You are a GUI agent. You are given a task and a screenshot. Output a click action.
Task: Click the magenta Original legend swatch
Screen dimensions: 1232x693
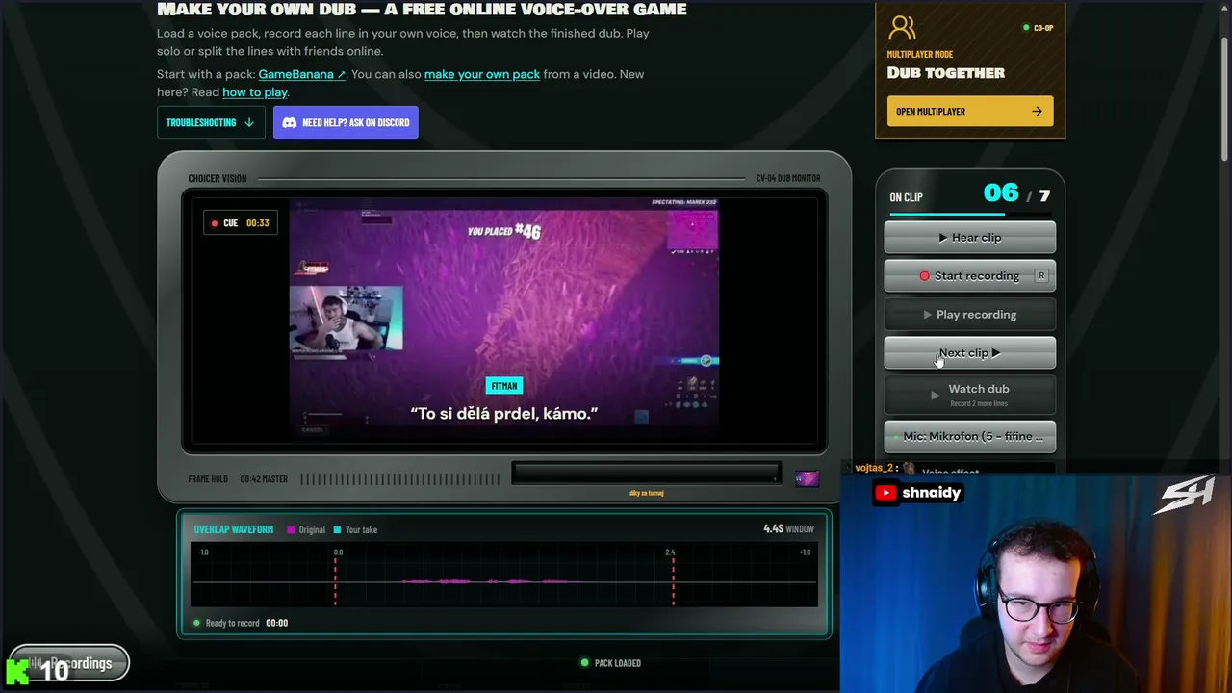pyautogui.click(x=291, y=529)
